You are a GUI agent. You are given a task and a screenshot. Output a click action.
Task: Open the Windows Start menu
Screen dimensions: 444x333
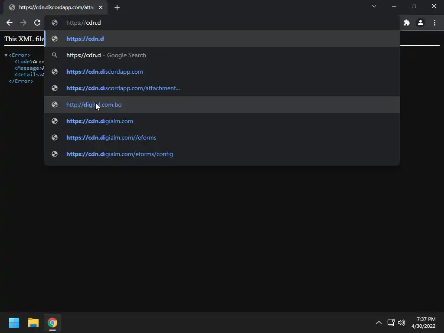[14, 323]
